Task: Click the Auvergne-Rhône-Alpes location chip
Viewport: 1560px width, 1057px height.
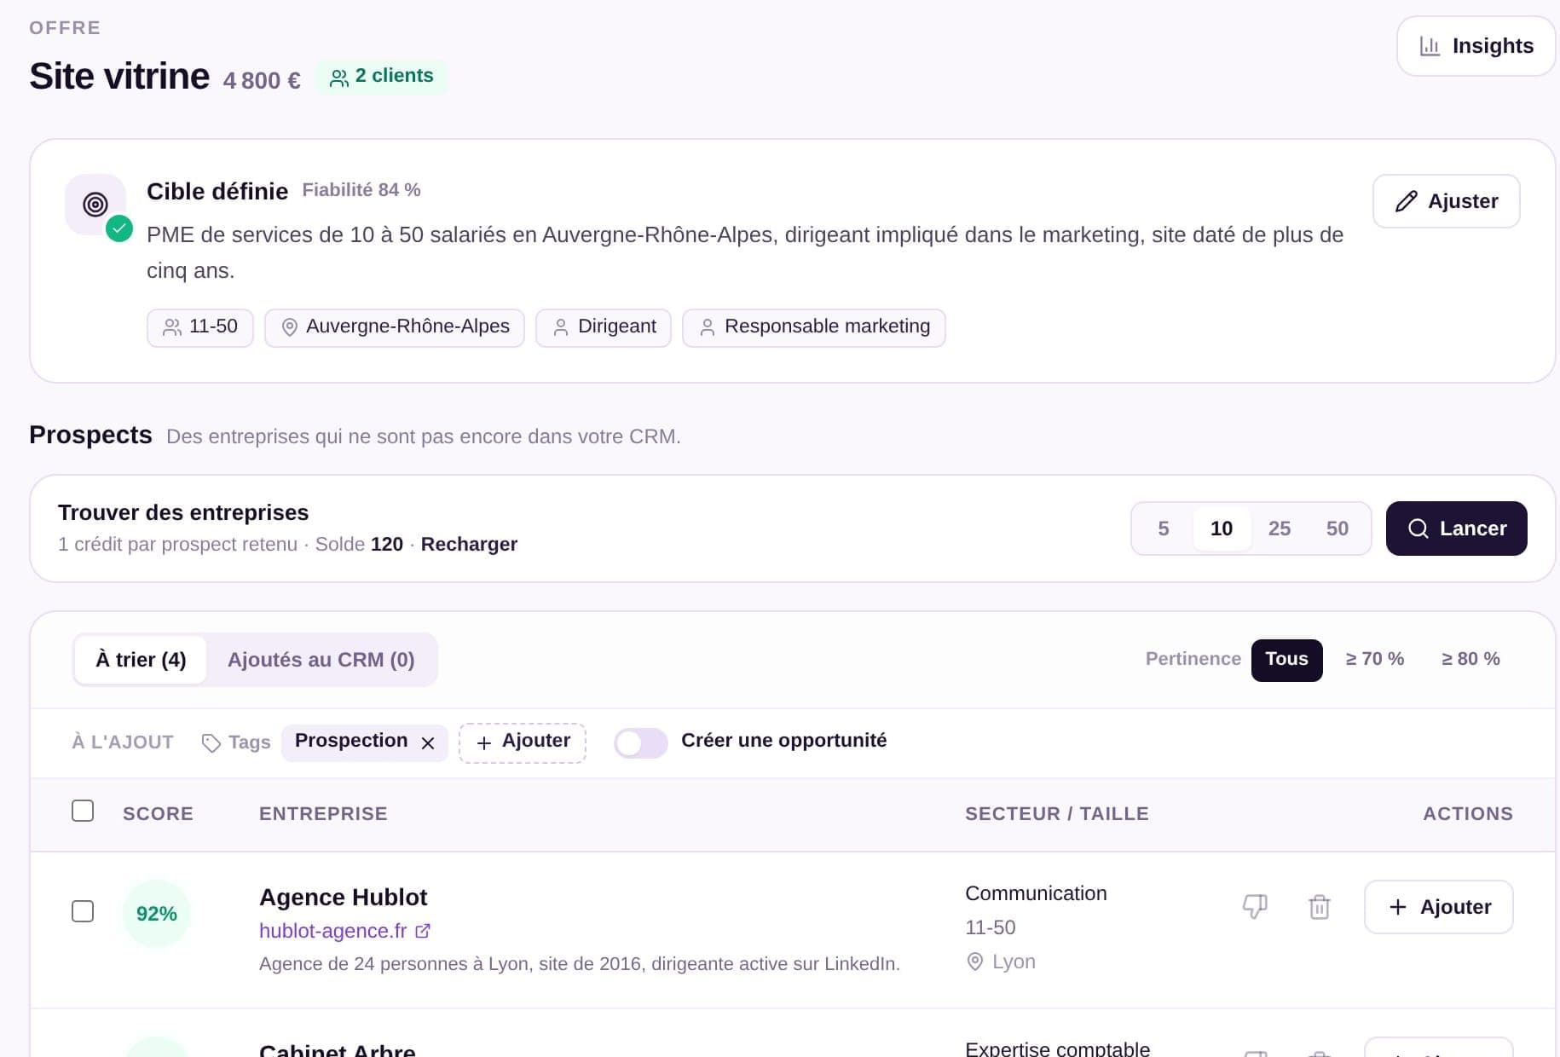Action: tap(395, 327)
